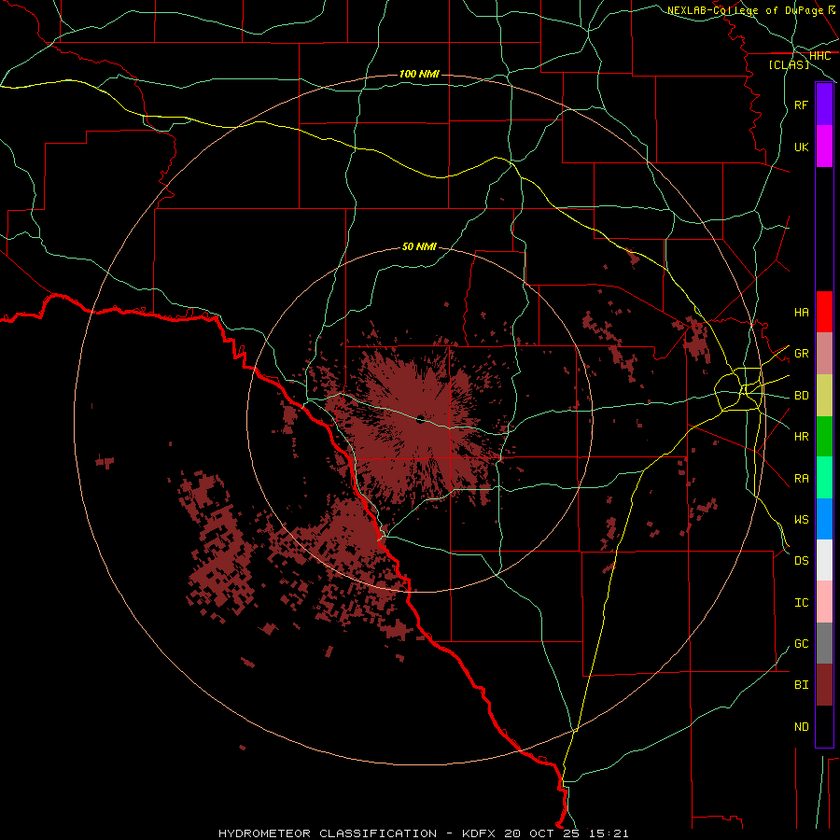The image size is (840, 840).
Task: Select the pink GR legend color
Action: pyautogui.click(x=824, y=354)
